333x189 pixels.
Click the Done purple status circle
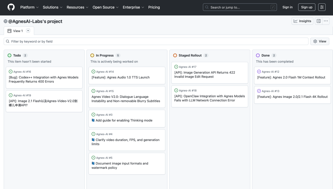tap(258, 55)
